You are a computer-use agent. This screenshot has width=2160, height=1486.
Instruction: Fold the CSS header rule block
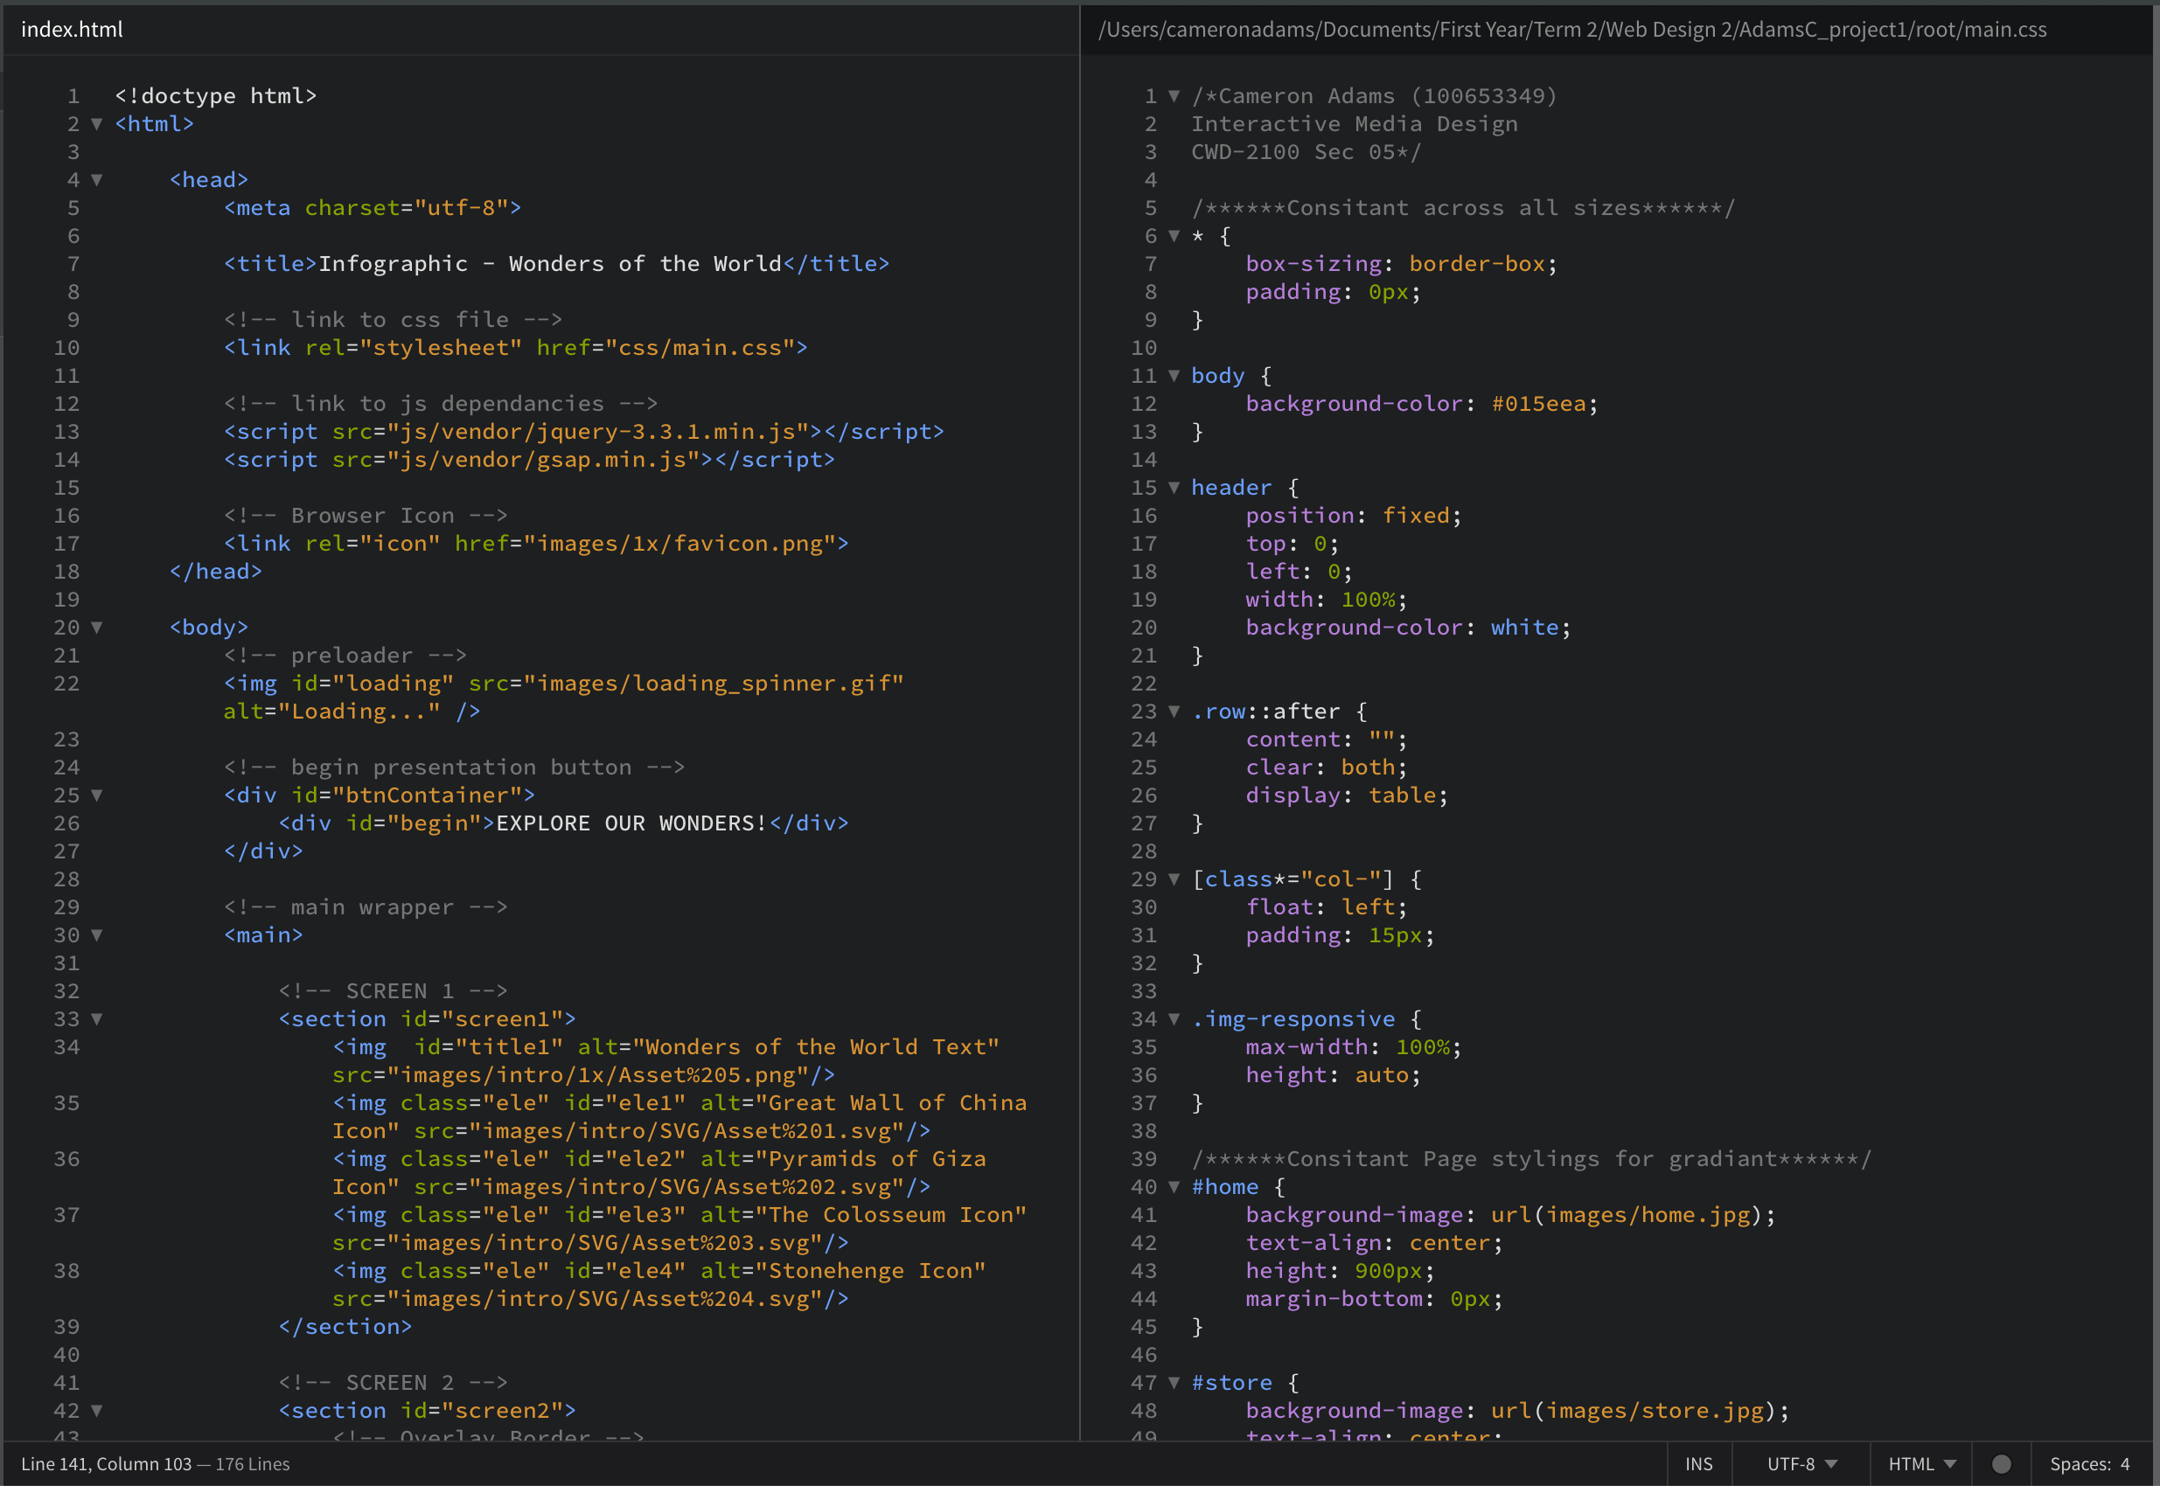(x=1174, y=488)
